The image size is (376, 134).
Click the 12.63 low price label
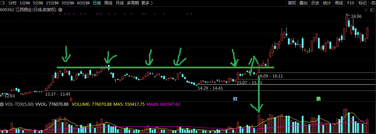click(9, 96)
